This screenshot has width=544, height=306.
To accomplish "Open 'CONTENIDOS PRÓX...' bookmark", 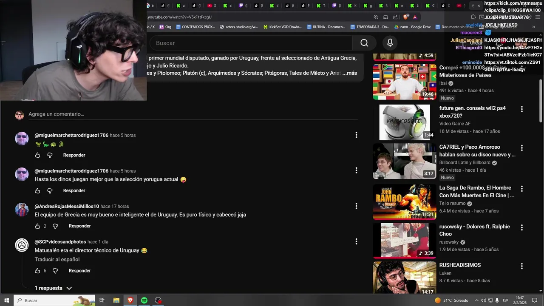I will click(x=195, y=27).
